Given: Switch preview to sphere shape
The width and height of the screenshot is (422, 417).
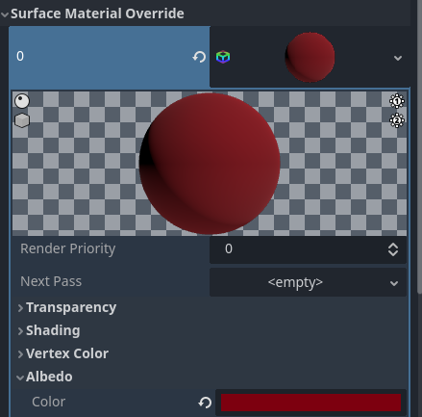Looking at the screenshot, I should pyautogui.click(x=22, y=101).
